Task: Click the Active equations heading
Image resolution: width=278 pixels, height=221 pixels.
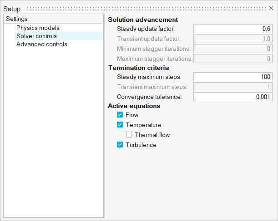Action: tap(134, 106)
